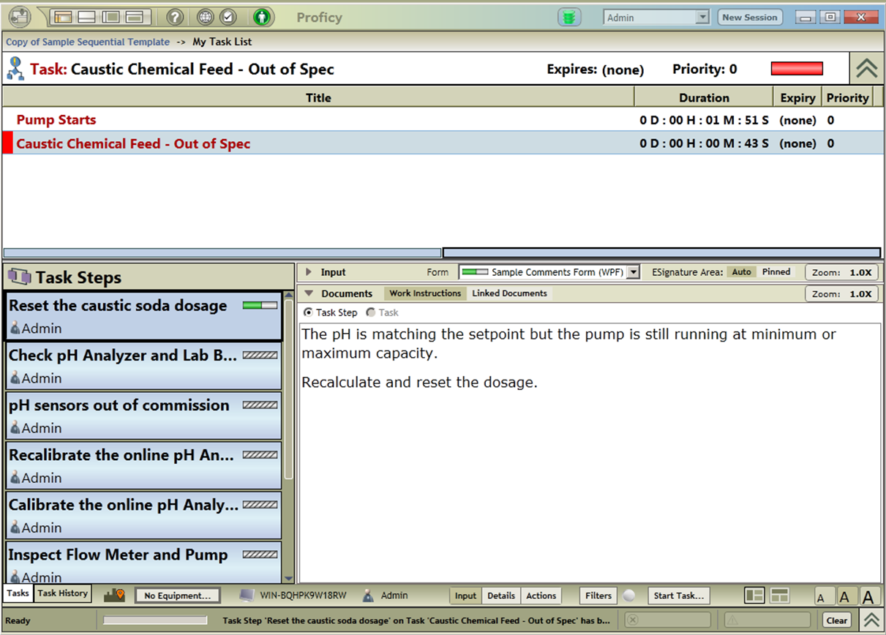The height and width of the screenshot is (635, 886).
Task: Click the Task Steps panel header icon
Action: pos(20,277)
